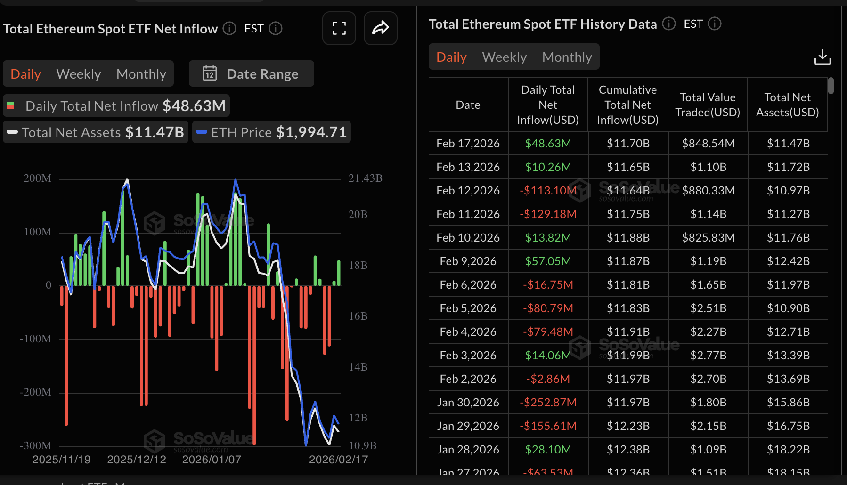Screen dimensions: 847x485
Task: Toggle Total Net Assets legend line
Action: 96,132
